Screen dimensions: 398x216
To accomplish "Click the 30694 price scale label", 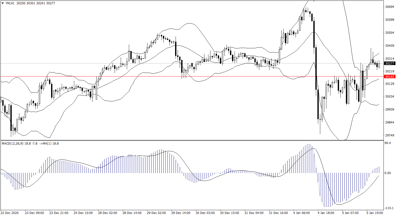I will [390, 7].
